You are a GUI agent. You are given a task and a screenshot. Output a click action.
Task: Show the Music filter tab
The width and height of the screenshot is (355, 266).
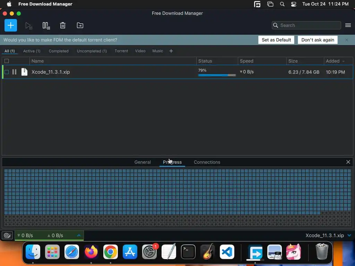point(158,51)
